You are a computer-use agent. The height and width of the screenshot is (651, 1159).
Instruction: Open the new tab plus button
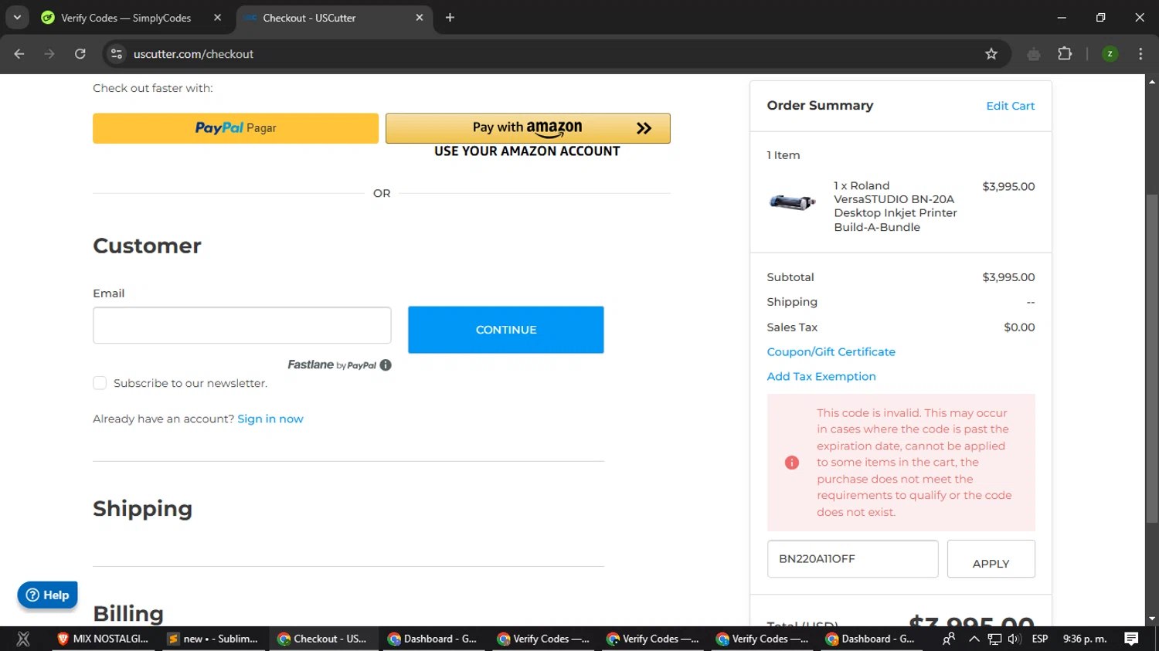(x=450, y=18)
